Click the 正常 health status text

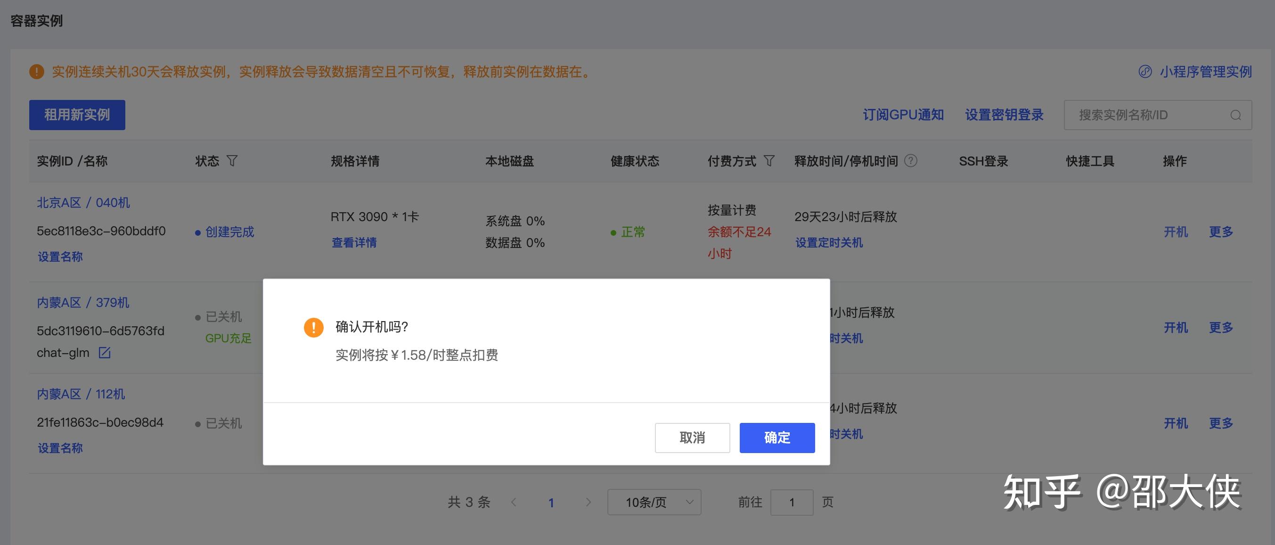pos(633,231)
